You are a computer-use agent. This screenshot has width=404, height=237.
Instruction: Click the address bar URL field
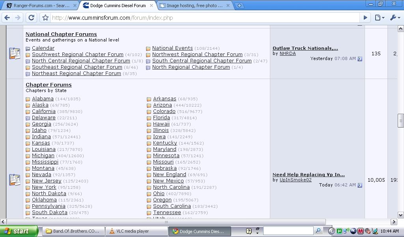tap(205, 18)
